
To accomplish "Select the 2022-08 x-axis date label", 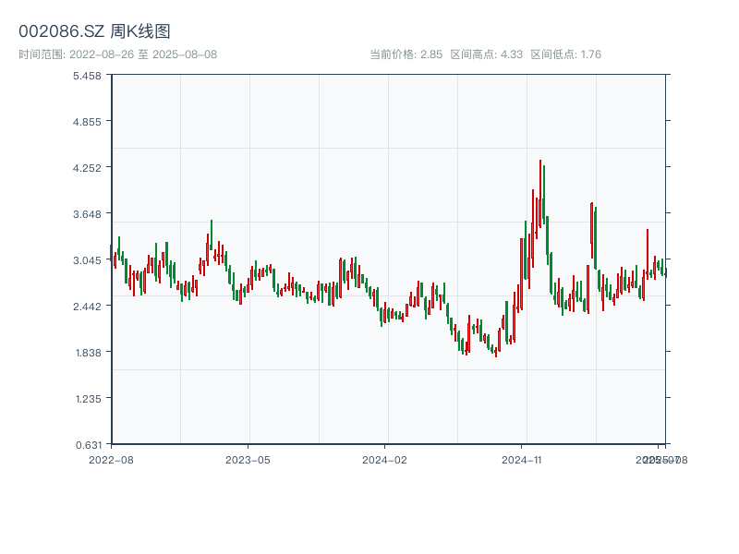I will (x=111, y=459).
